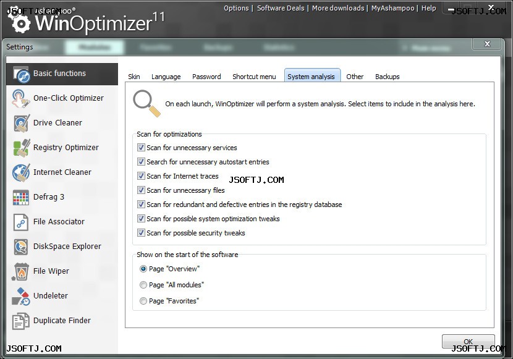
Task: Select Internet Cleaner settings entry
Action: point(62,172)
